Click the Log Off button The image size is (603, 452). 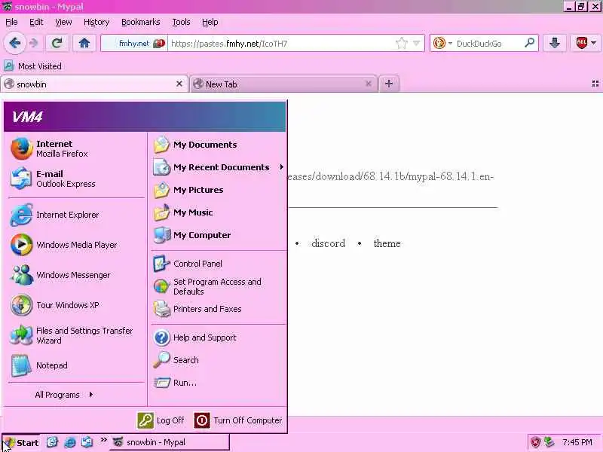coord(161,420)
